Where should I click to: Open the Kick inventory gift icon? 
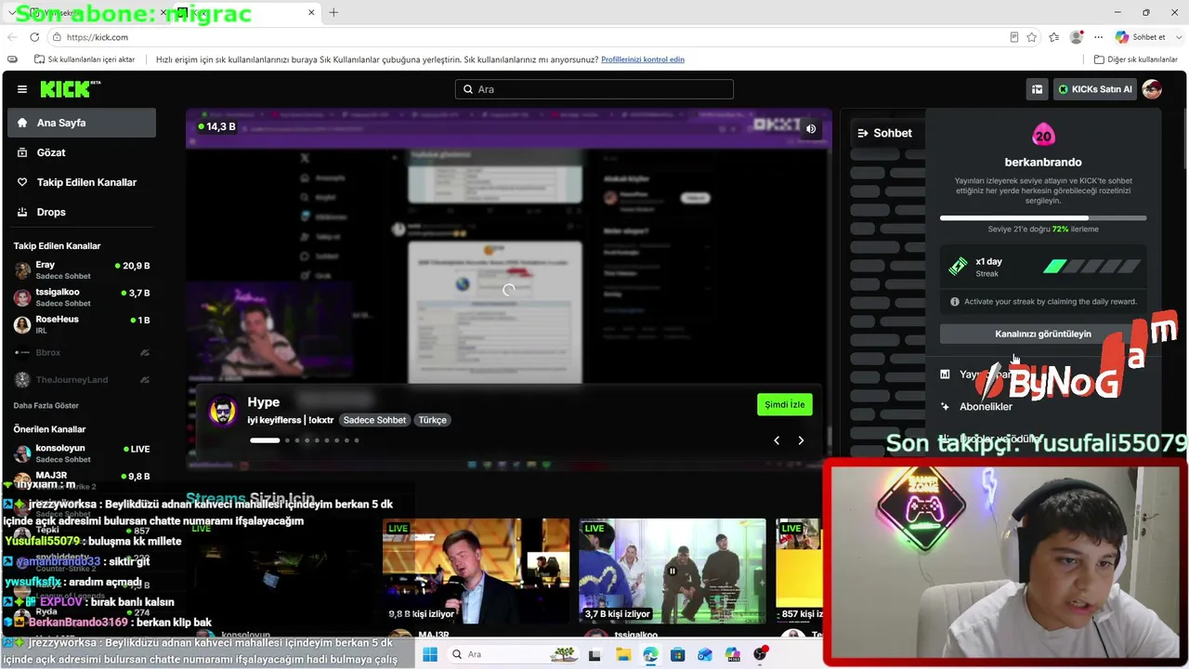(x=1037, y=89)
